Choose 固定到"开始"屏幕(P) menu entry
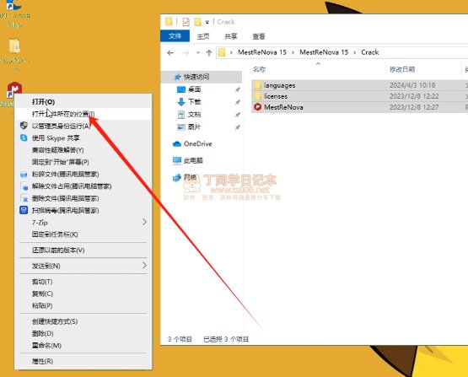Viewport: 468px width, 377px height. tap(83, 162)
